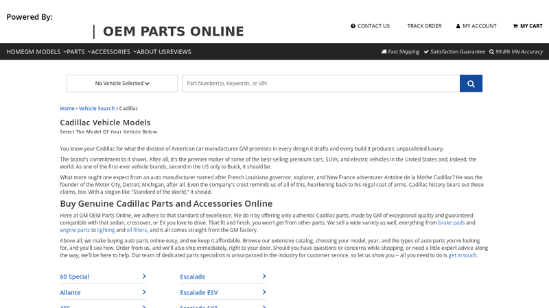Click the Satisfaction Guarantee checkmark icon
This screenshot has width=549, height=308.
click(x=426, y=52)
